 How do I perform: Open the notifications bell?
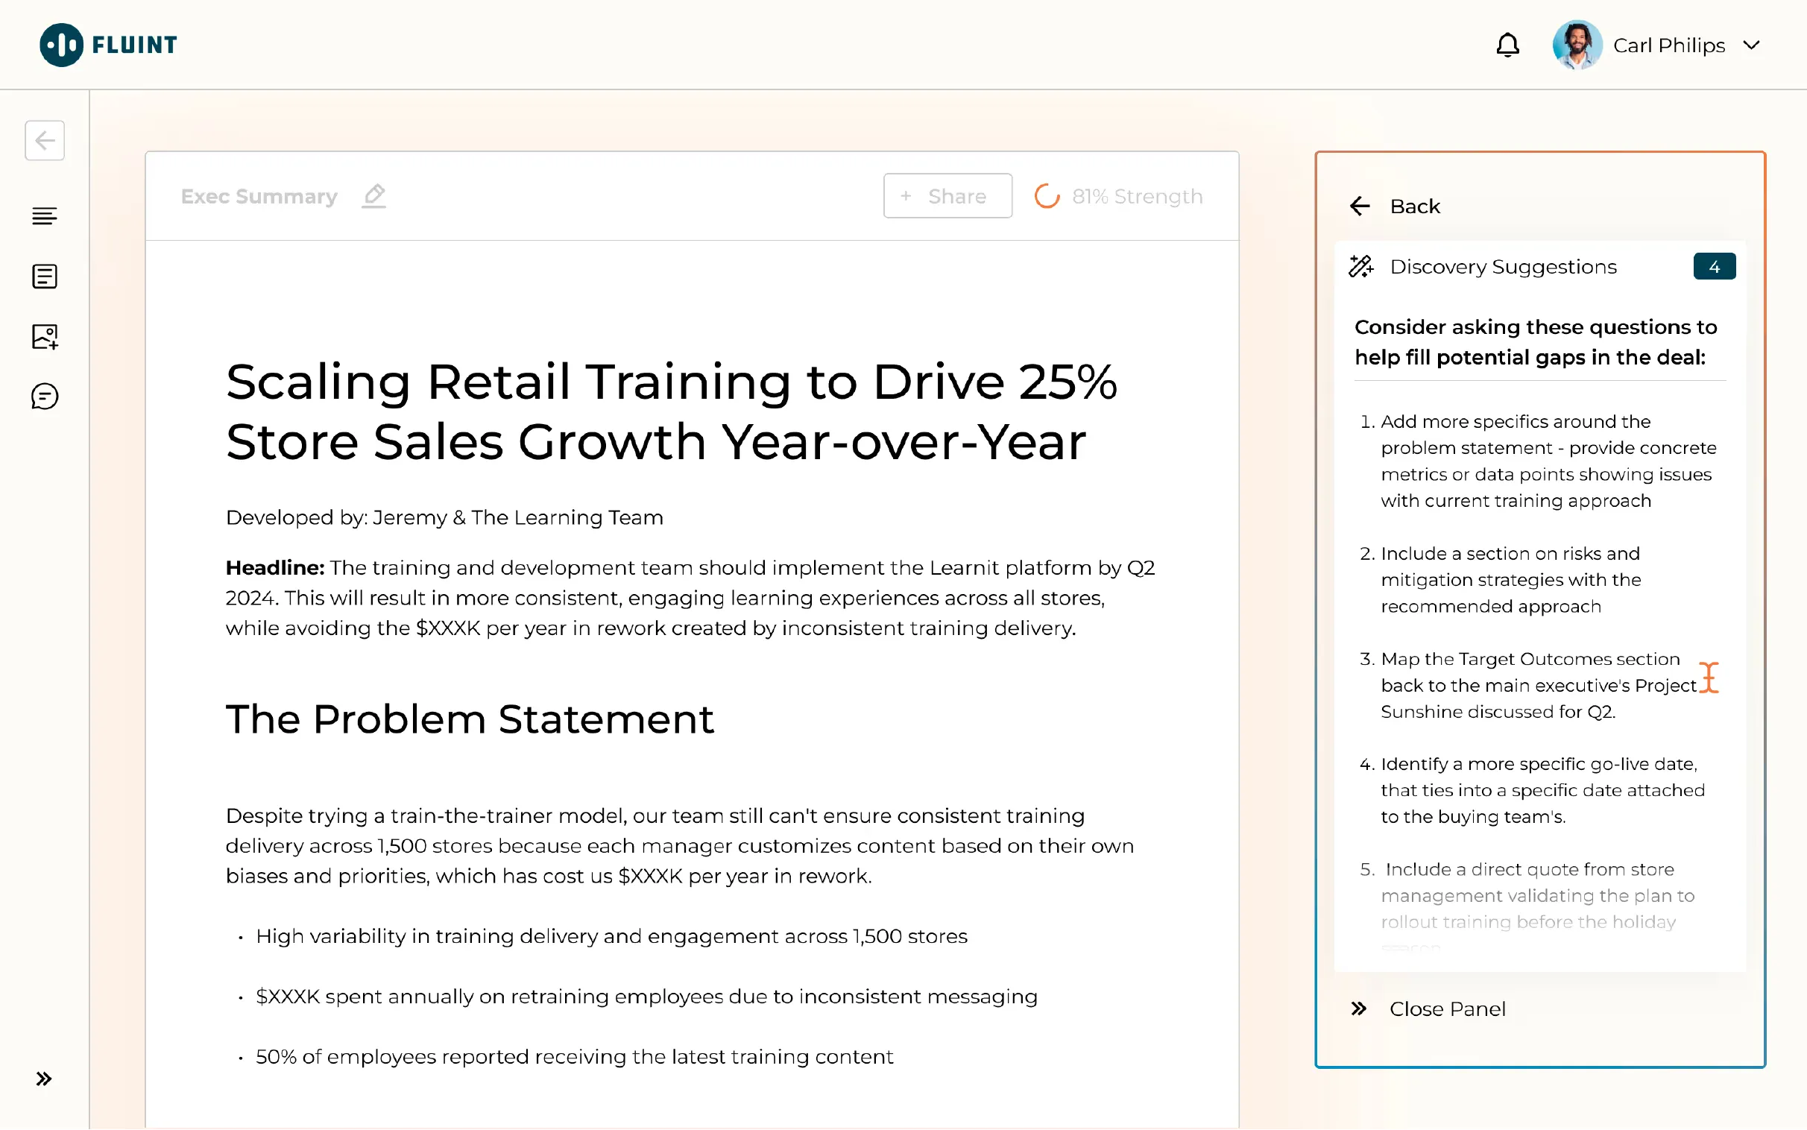1507,45
